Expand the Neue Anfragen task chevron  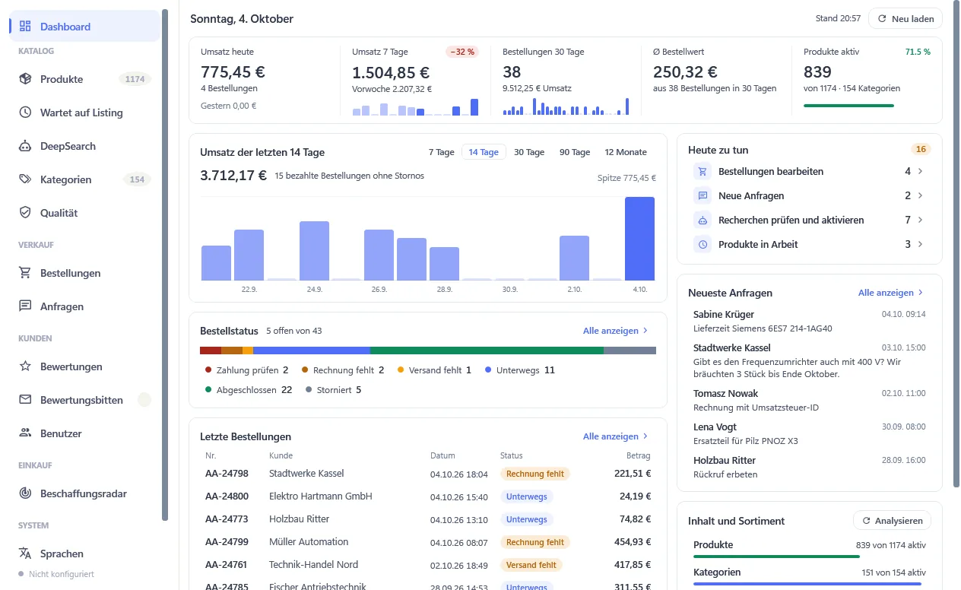(x=921, y=196)
